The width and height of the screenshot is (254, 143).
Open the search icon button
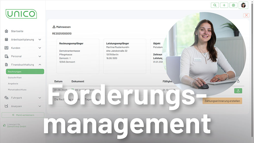215,5
